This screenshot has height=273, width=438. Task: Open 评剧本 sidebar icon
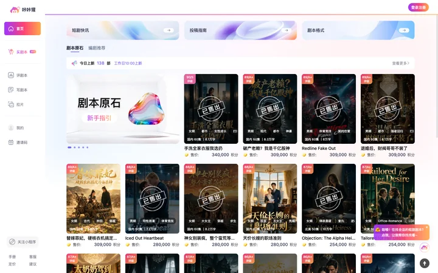11,75
